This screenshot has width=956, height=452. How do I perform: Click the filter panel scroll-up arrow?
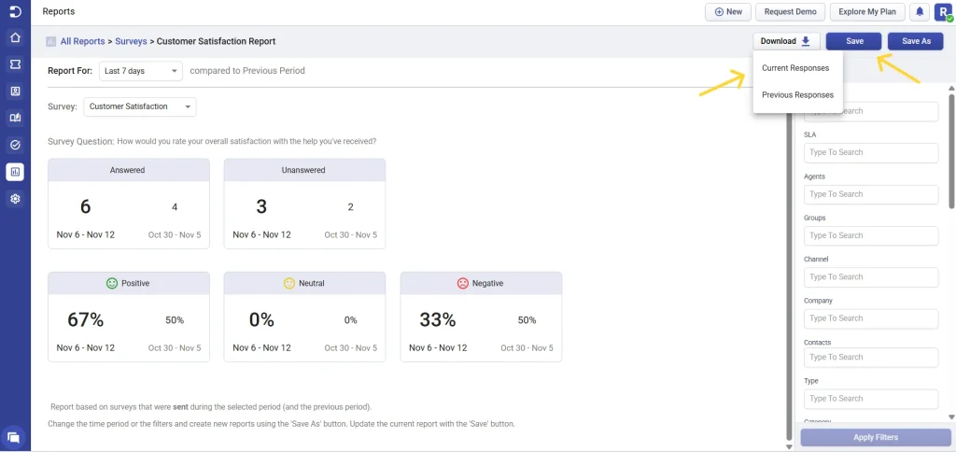951,88
